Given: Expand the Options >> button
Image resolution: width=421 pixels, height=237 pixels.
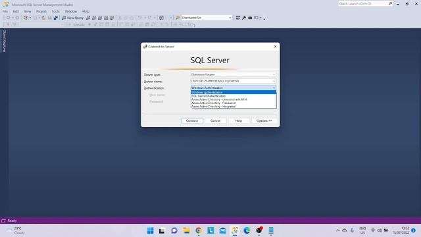Looking at the screenshot, I should 264,121.
